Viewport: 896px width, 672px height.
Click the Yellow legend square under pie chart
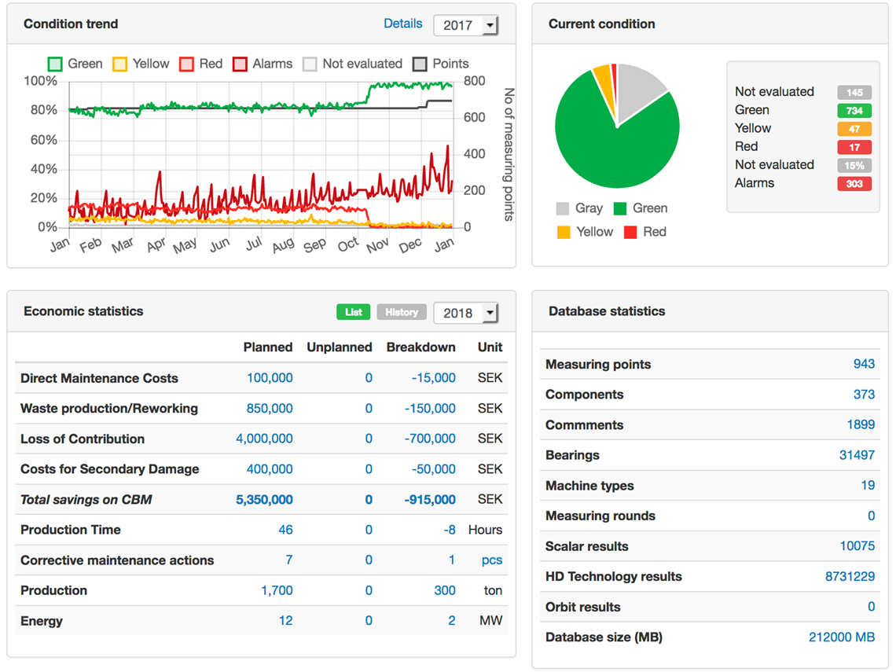563,233
